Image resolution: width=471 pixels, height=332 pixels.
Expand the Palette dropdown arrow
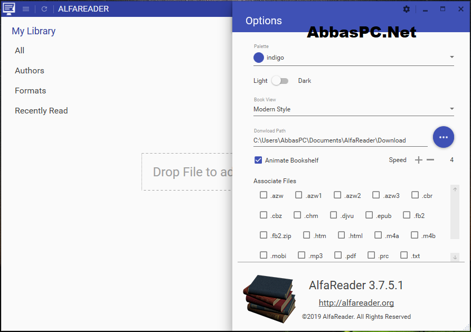click(x=451, y=57)
